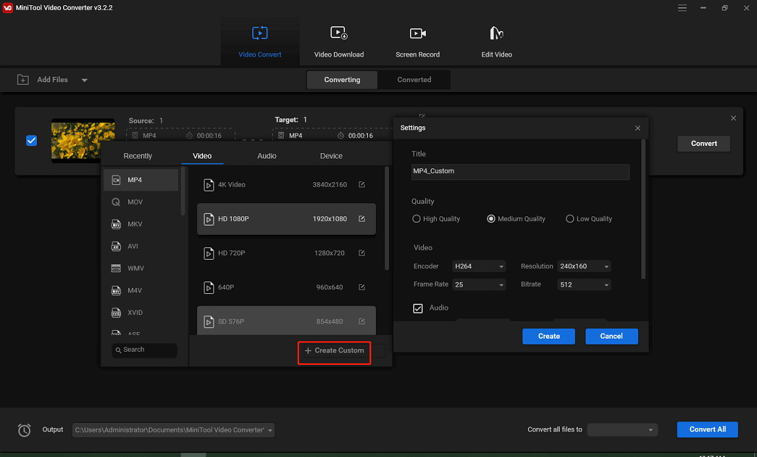Image resolution: width=757 pixels, height=457 pixels.
Task: Click the Convert All button
Action: 707,429
